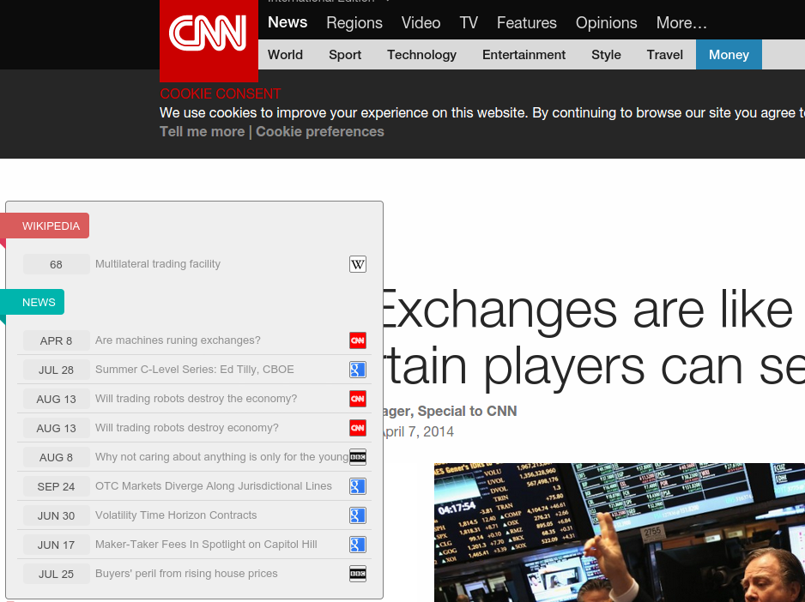Click CNN icon next to 'Are machines runing exchanges?'
The width and height of the screenshot is (805, 602).
coord(358,340)
